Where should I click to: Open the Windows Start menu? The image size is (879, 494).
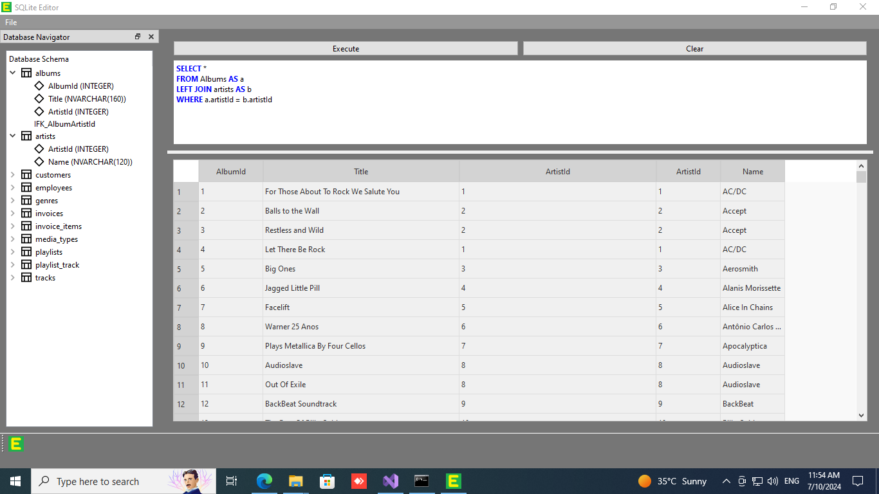pyautogui.click(x=15, y=480)
